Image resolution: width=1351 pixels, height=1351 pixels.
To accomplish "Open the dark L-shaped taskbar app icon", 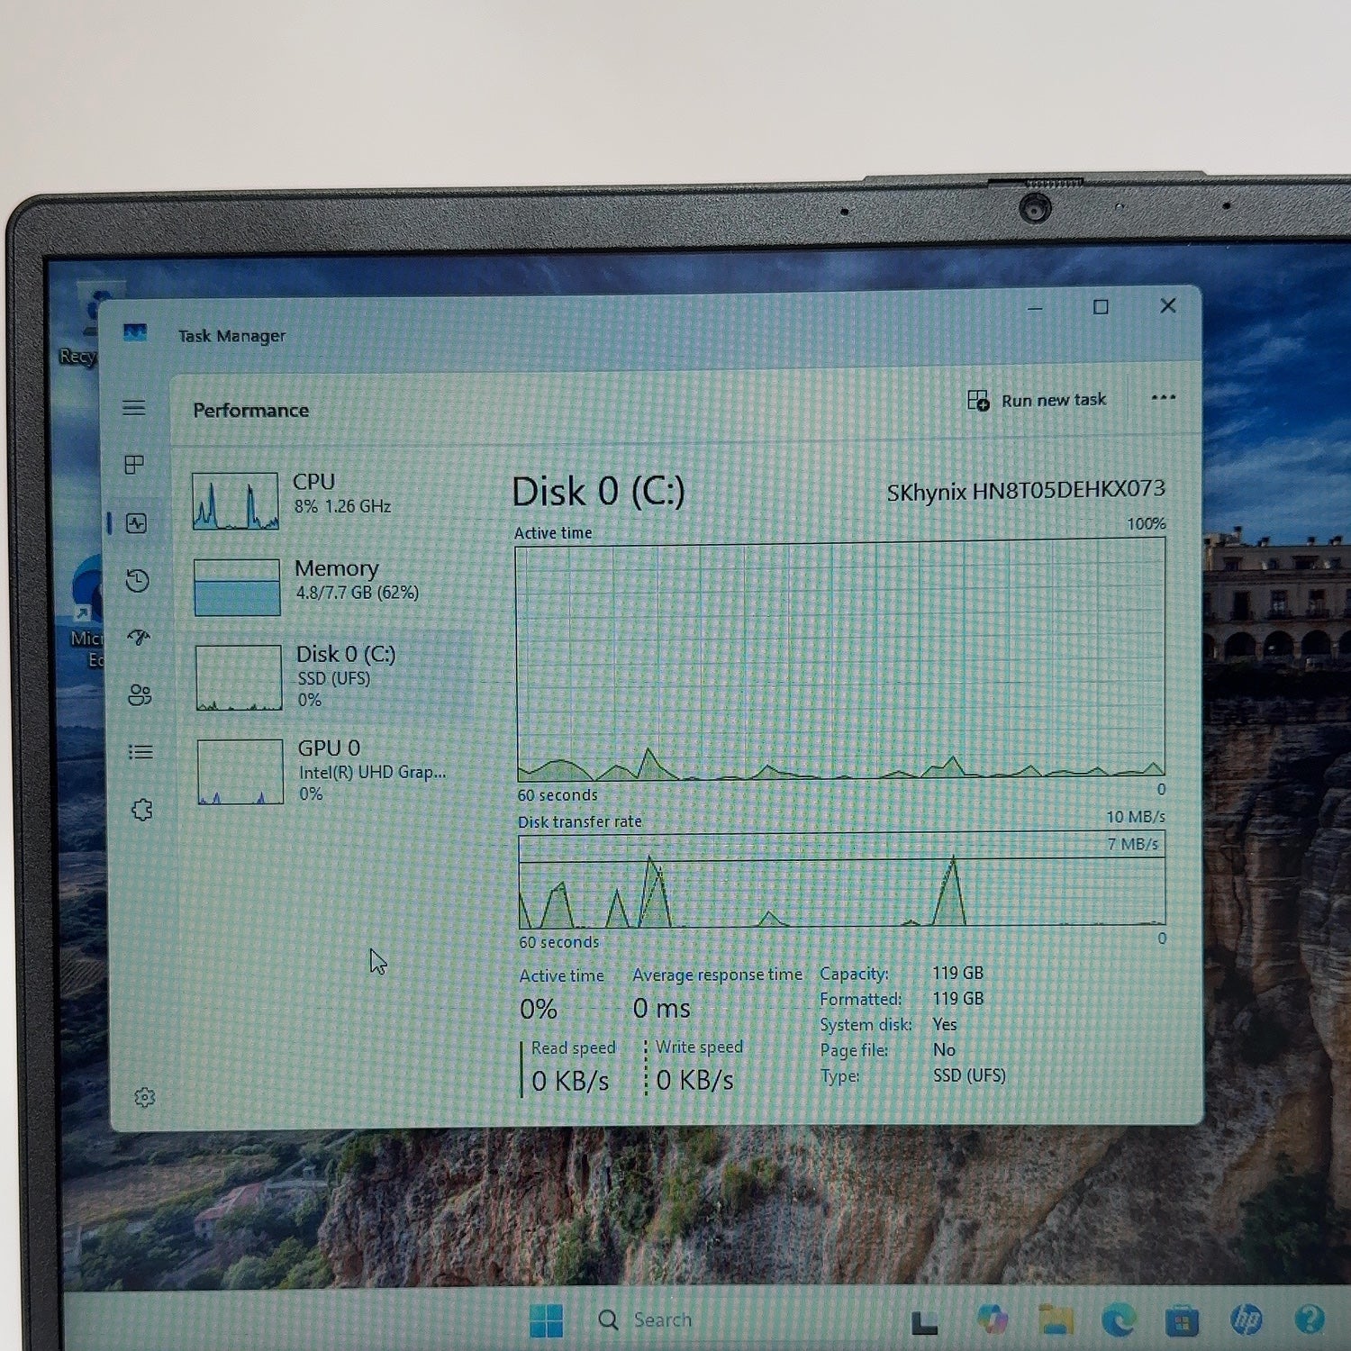I will [x=925, y=1322].
